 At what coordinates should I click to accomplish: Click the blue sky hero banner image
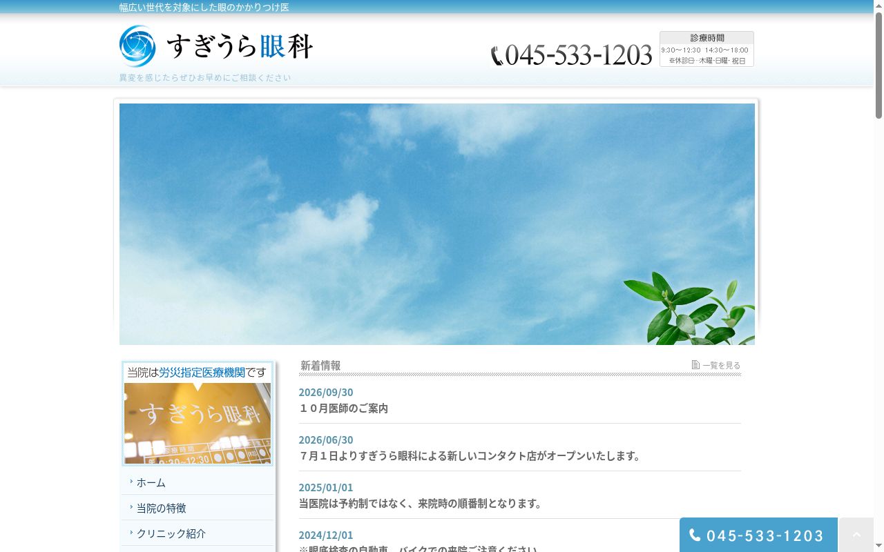coord(437,224)
